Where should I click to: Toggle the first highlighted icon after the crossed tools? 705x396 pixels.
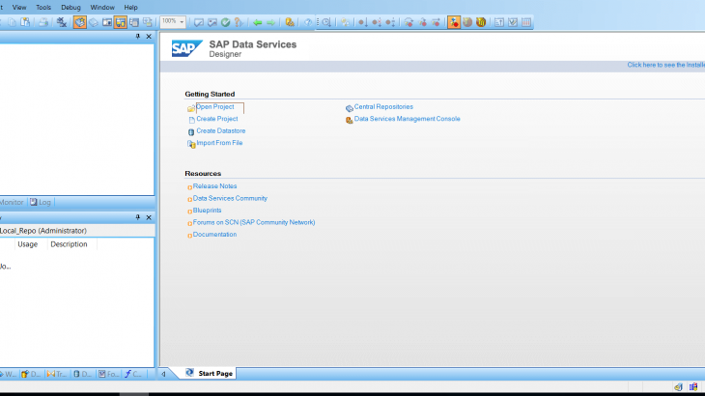[x=79, y=22]
